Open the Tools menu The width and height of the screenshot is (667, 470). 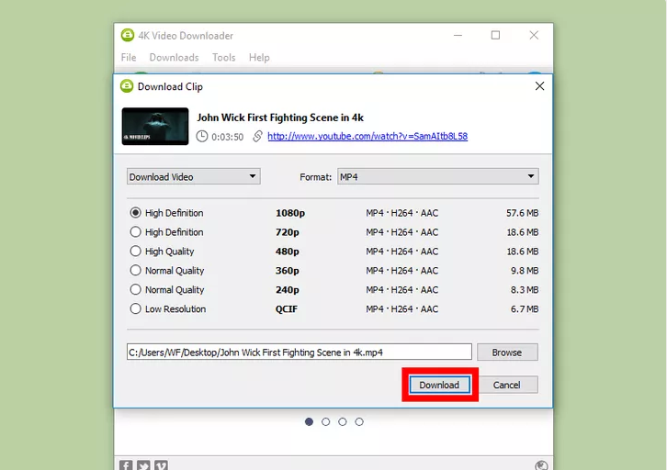pyautogui.click(x=224, y=57)
